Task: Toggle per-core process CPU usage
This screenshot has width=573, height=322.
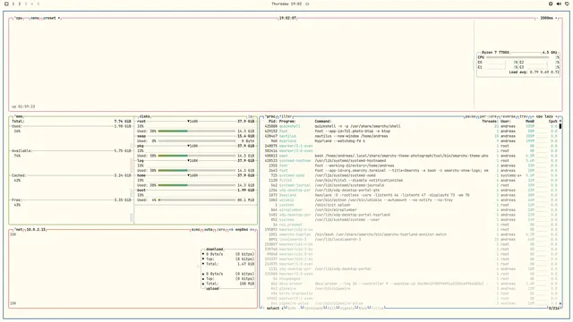Action: [487, 116]
